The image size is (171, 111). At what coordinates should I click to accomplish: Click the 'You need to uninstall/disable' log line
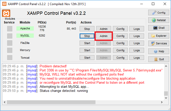(x=88, y=79)
